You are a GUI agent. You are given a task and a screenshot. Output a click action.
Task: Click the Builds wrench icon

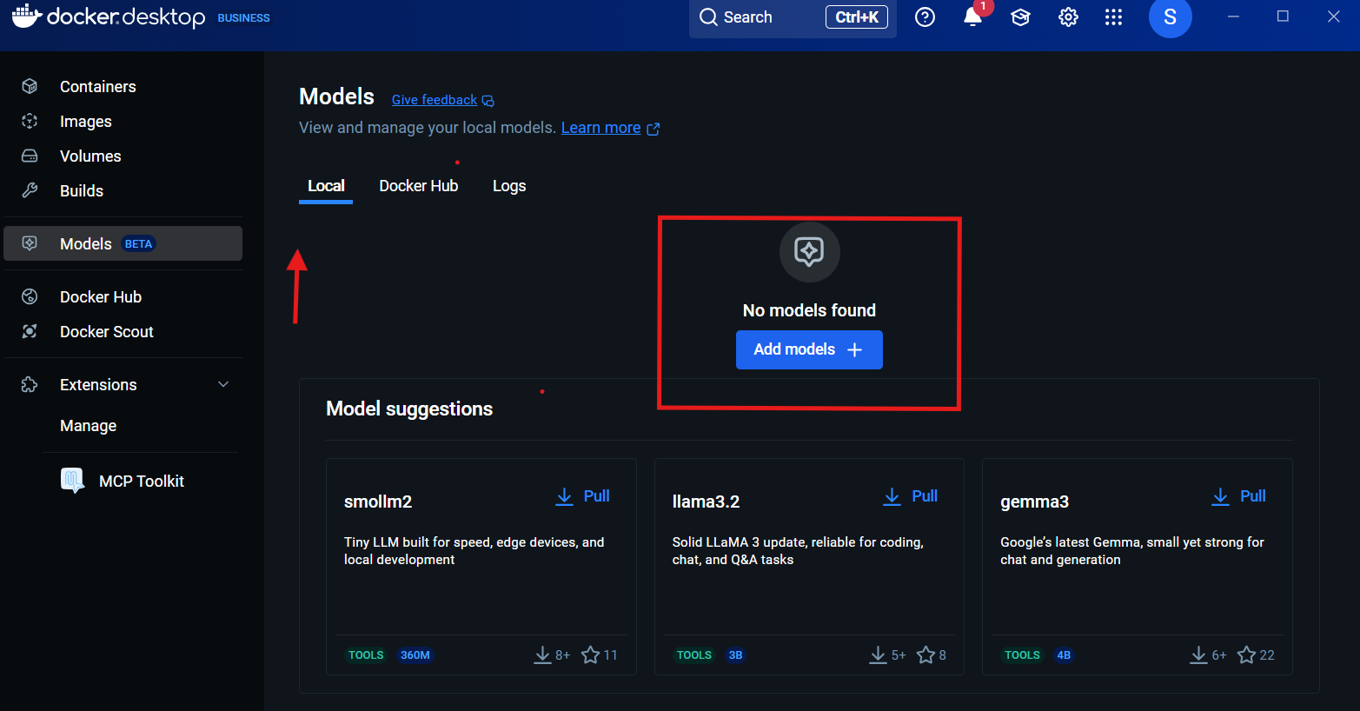pyautogui.click(x=30, y=190)
